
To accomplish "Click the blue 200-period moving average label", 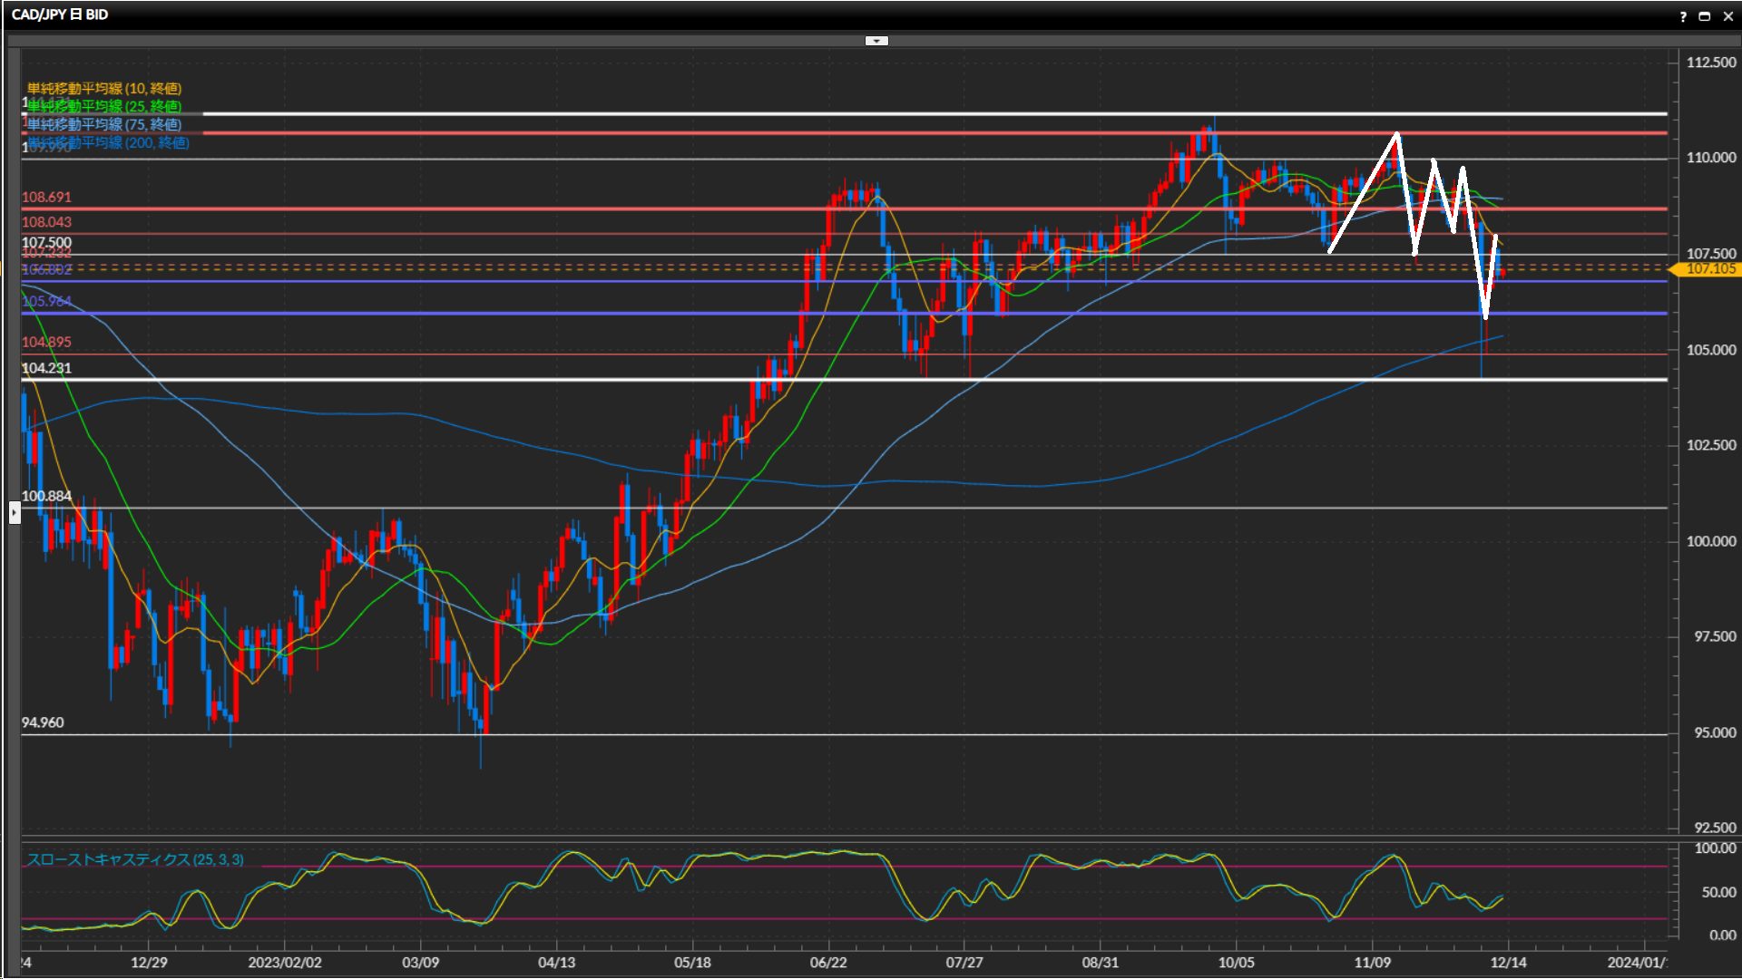I will [109, 142].
